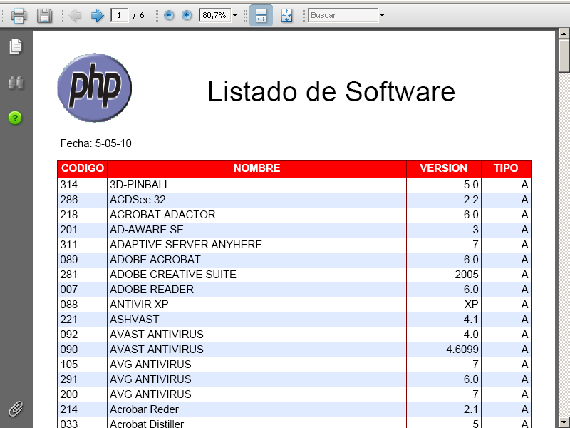This screenshot has height=428, width=570.
Task: Toggle fit width scrolling mode button
Action: click(x=261, y=15)
